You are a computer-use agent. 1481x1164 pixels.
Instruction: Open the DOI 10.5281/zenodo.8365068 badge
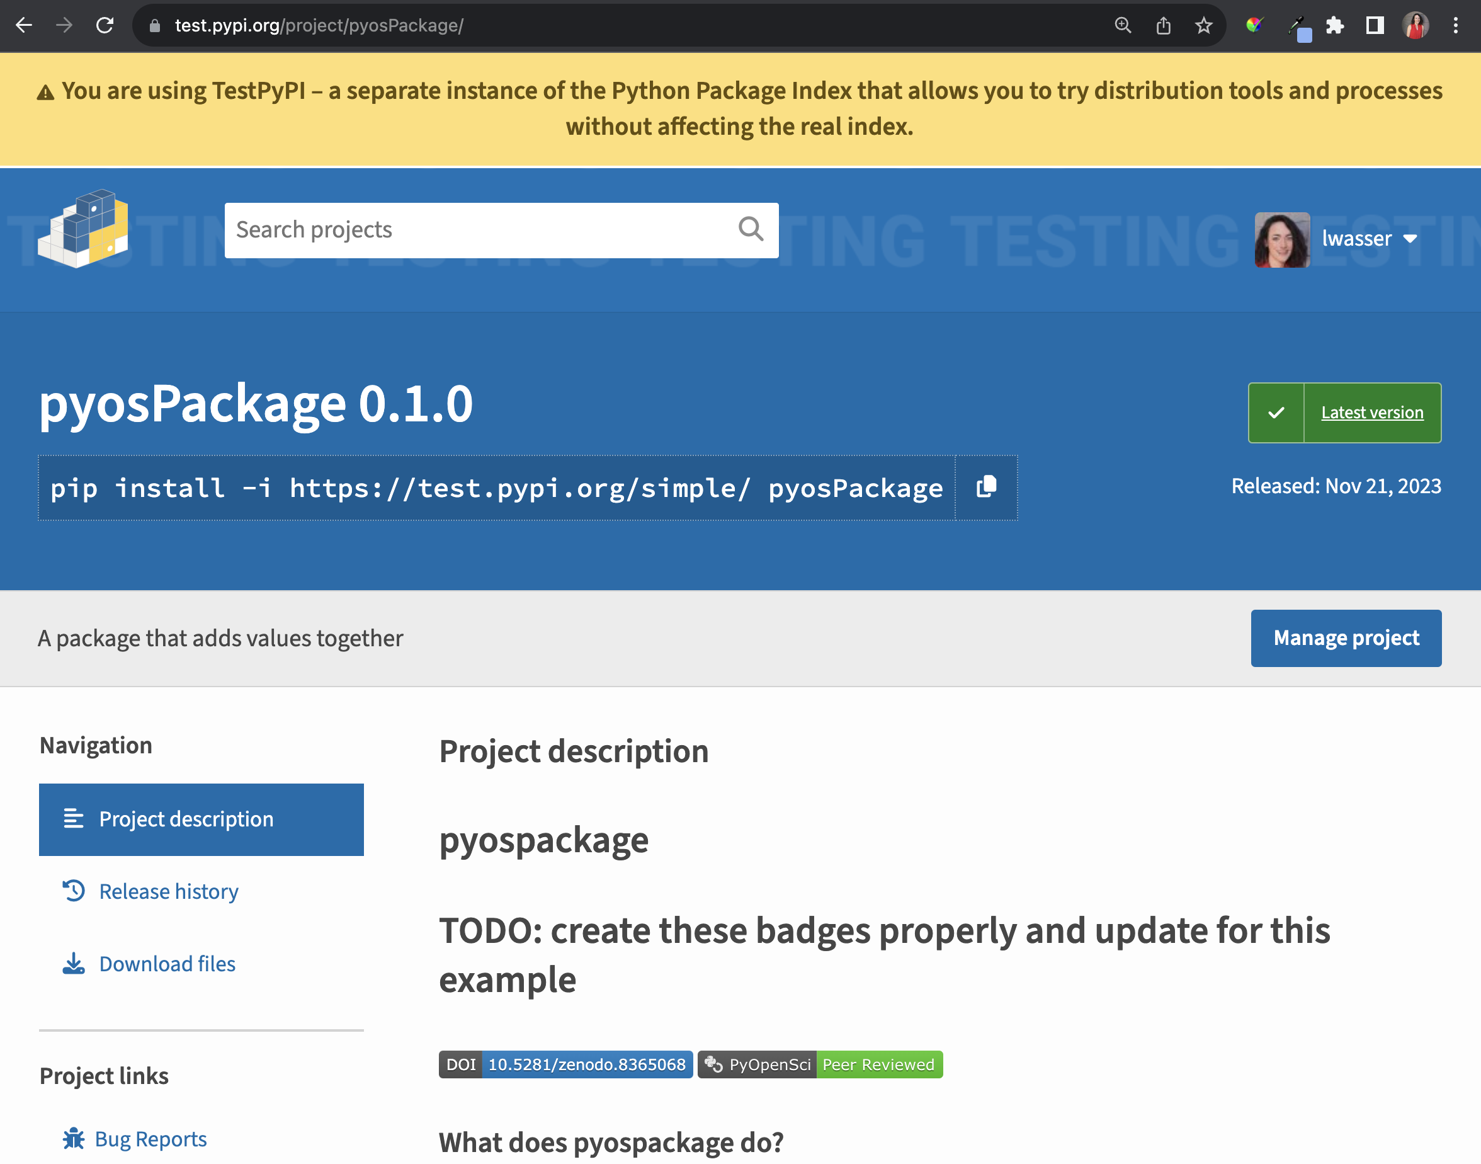(565, 1064)
